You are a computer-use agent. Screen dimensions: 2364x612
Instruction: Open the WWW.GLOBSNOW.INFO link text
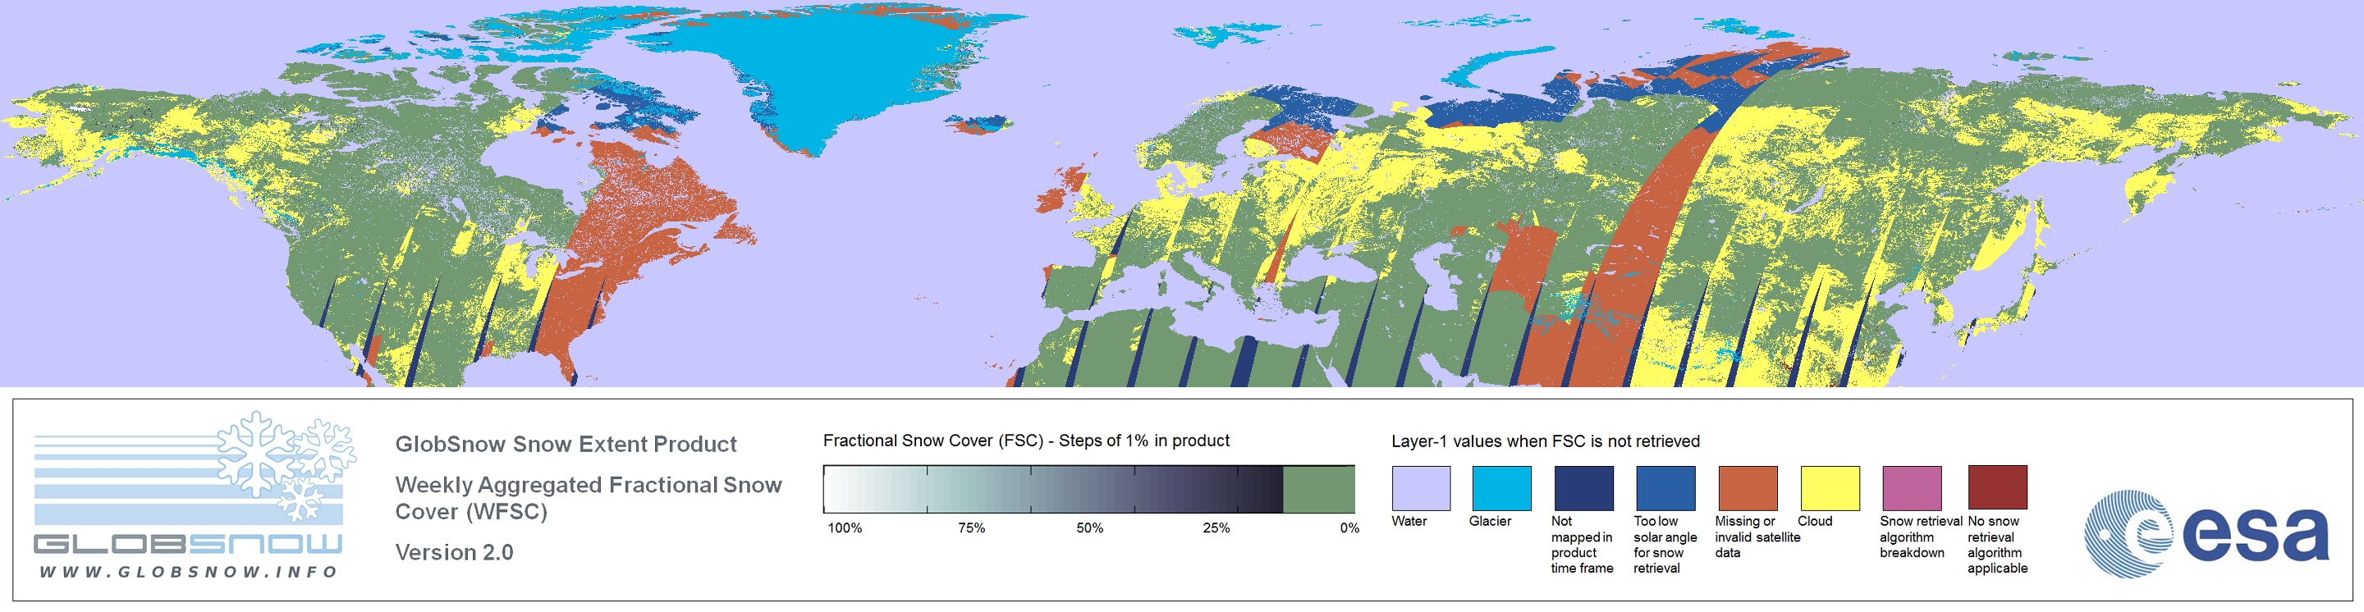[188, 572]
